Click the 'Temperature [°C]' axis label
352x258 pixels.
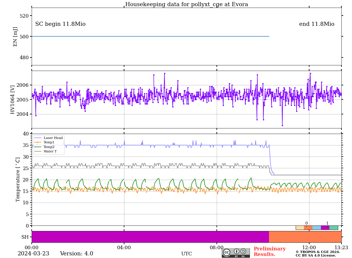[18, 179]
